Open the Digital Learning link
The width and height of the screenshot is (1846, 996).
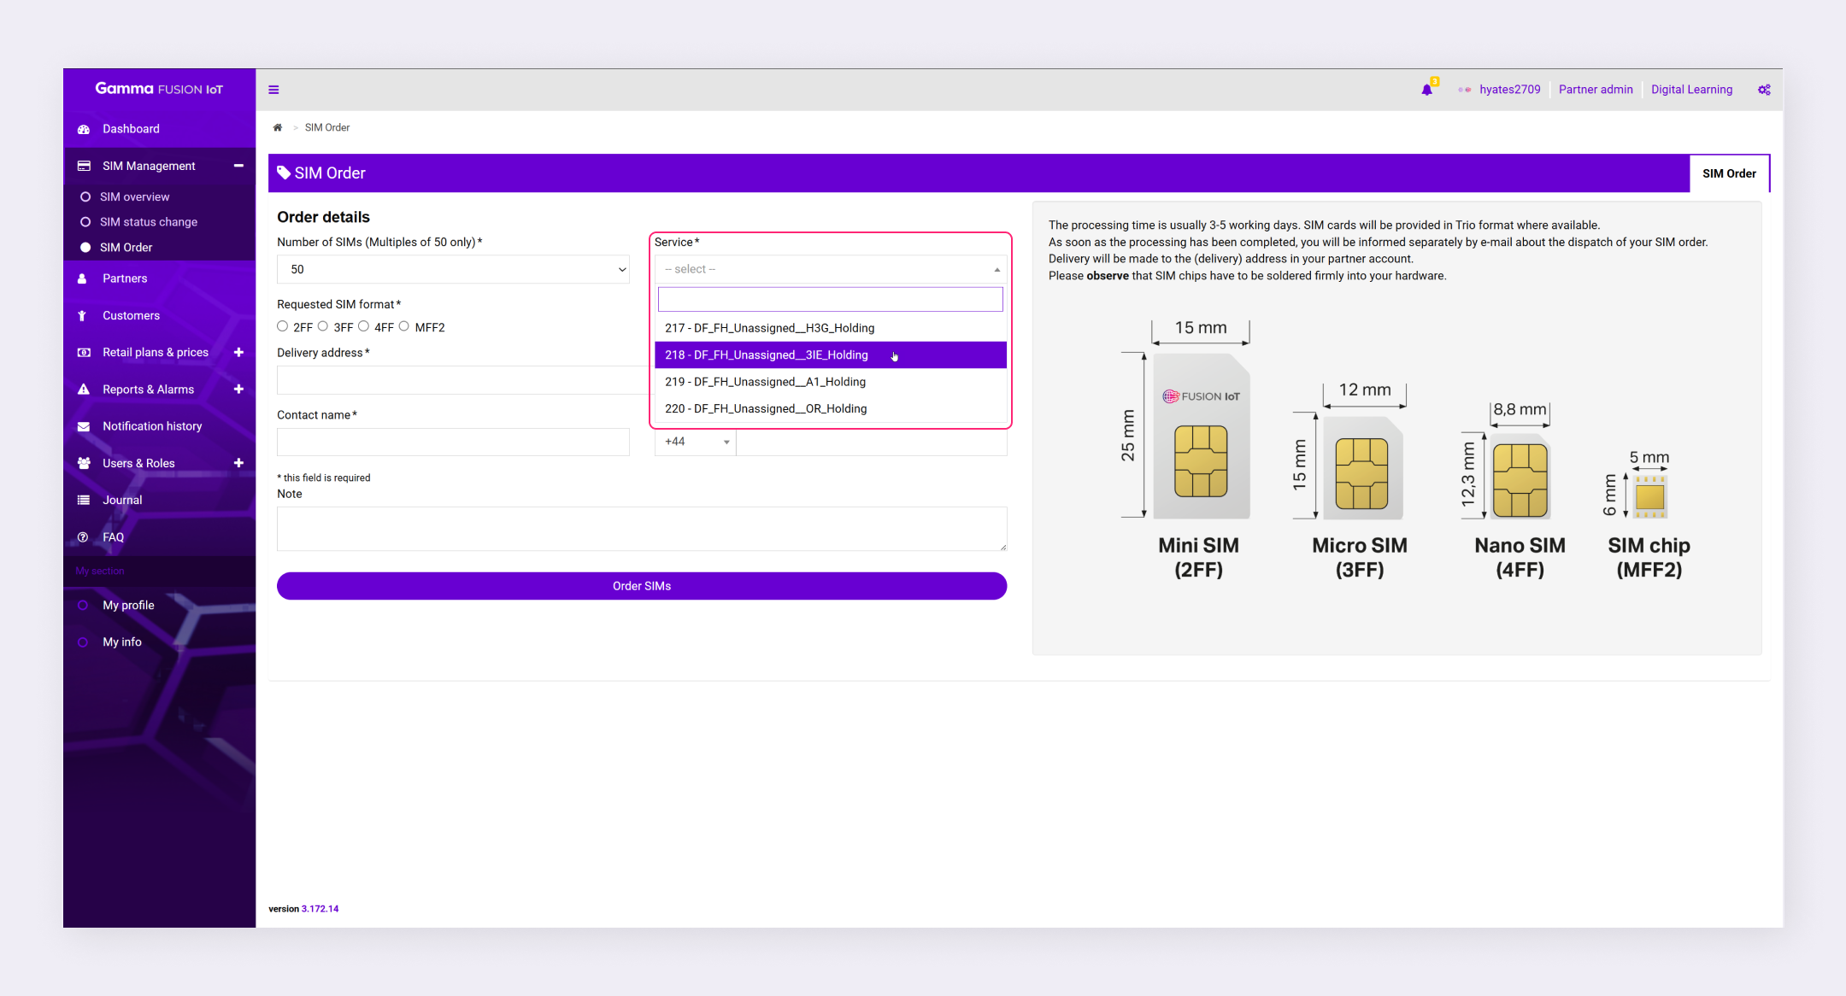point(1691,90)
